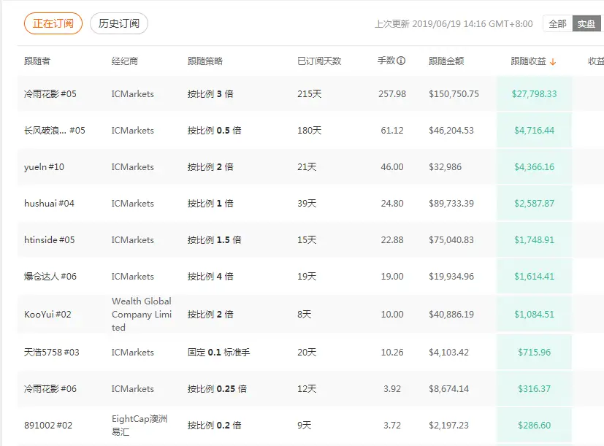Click the $1,748.91 profit value

tap(535, 240)
